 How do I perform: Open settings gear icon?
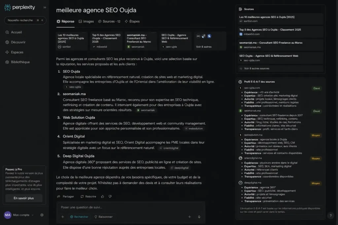point(42,215)
